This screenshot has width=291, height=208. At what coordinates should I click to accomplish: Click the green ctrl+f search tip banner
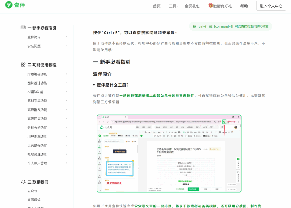230,26
